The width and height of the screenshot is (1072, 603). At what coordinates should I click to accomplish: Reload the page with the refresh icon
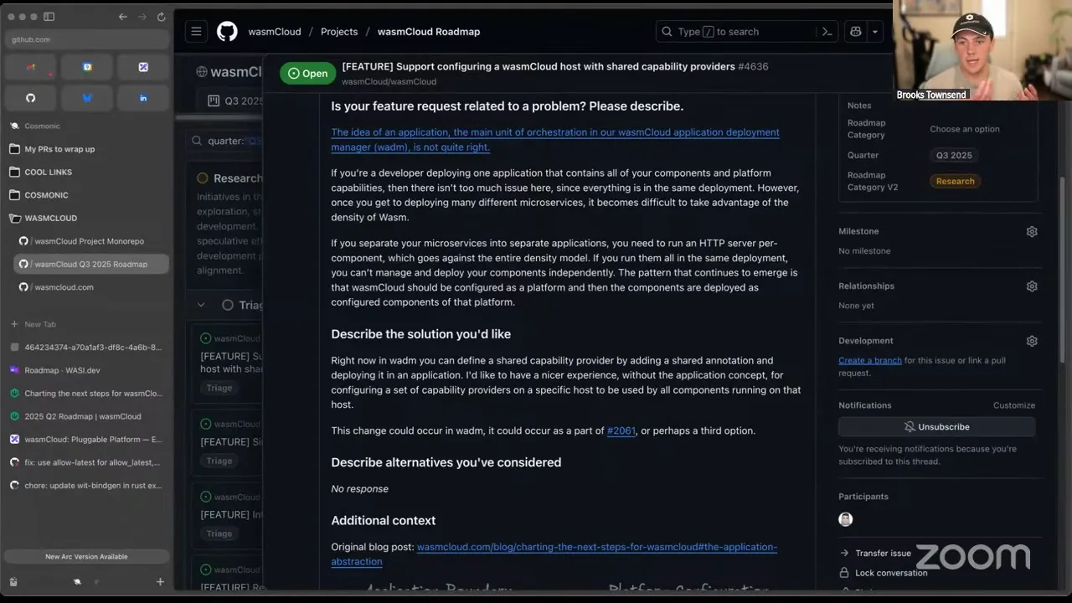pyautogui.click(x=161, y=17)
